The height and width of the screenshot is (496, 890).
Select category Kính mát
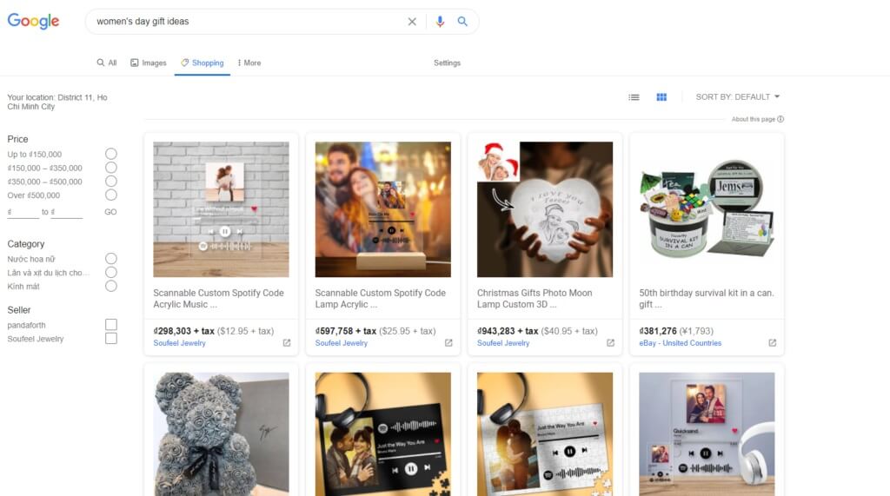click(x=111, y=286)
